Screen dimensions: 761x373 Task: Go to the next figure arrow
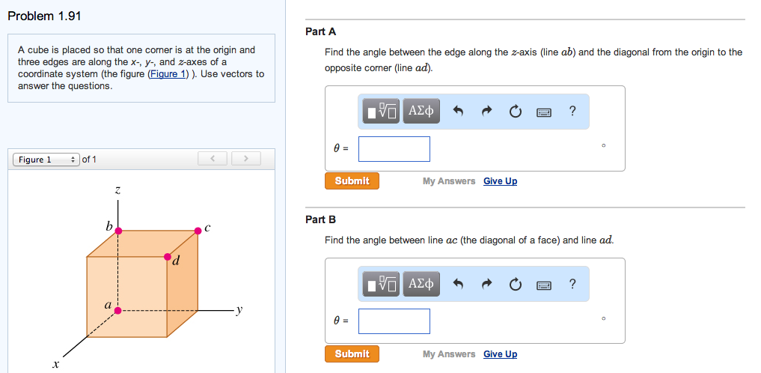(x=245, y=159)
